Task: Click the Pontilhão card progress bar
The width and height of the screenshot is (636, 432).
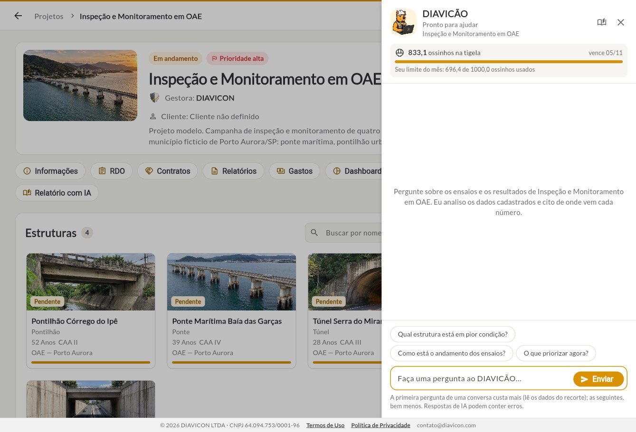Action: pos(91,362)
